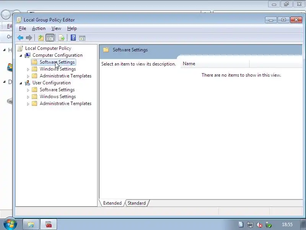Toggle Show/Hide Action Pane icon
Screen dimensions: 306x230
click(82, 38)
